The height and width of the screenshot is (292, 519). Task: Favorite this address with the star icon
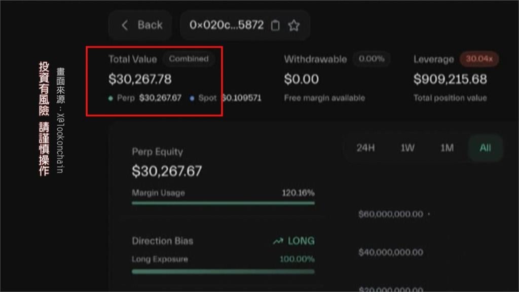tap(293, 25)
